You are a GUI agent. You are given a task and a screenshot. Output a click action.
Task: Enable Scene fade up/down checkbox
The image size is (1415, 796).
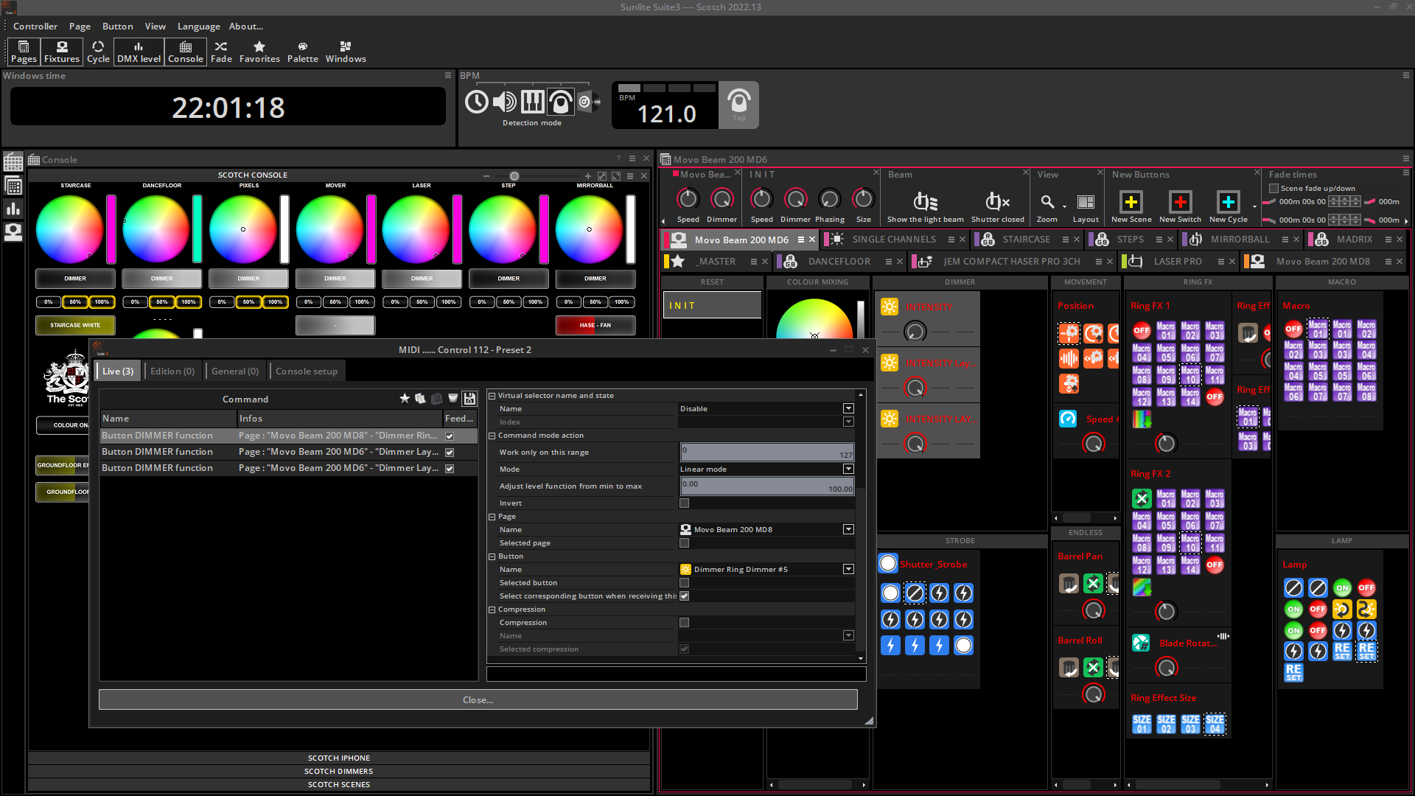pos(1274,189)
